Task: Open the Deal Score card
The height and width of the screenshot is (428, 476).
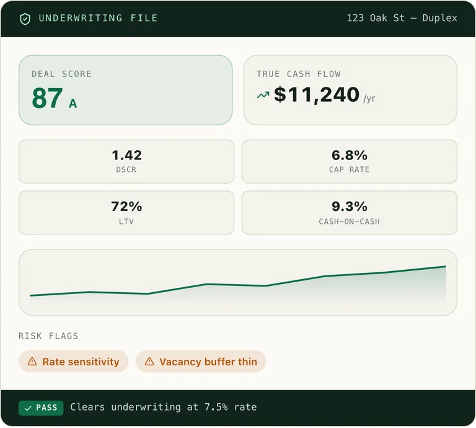Action: tap(126, 90)
